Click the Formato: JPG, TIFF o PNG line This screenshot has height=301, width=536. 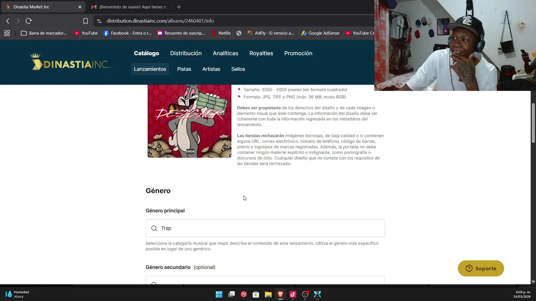tap(295, 97)
